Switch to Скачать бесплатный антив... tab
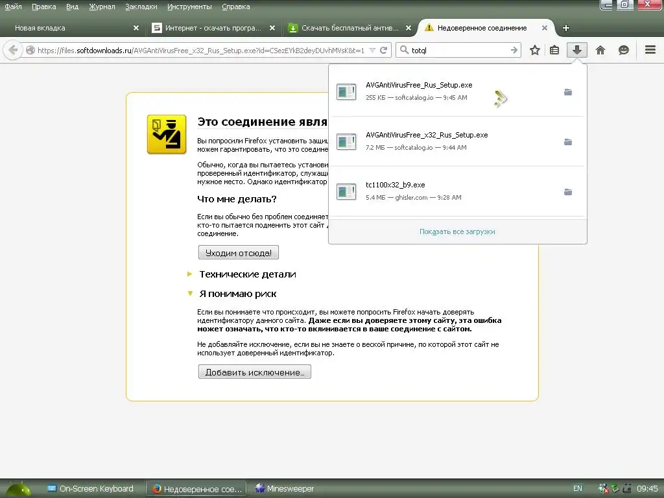The width and height of the screenshot is (664, 498). point(350,28)
